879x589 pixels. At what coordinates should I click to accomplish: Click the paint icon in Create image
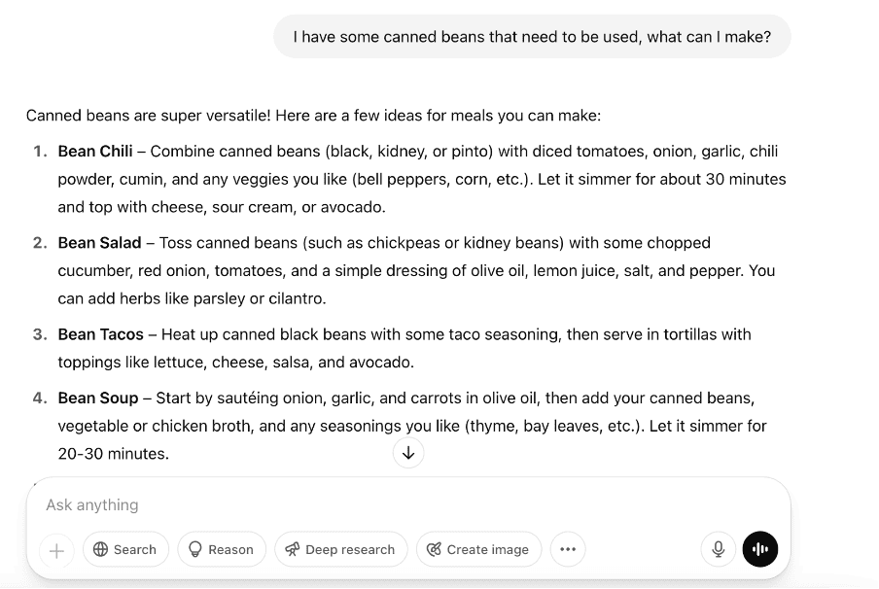pyautogui.click(x=434, y=549)
